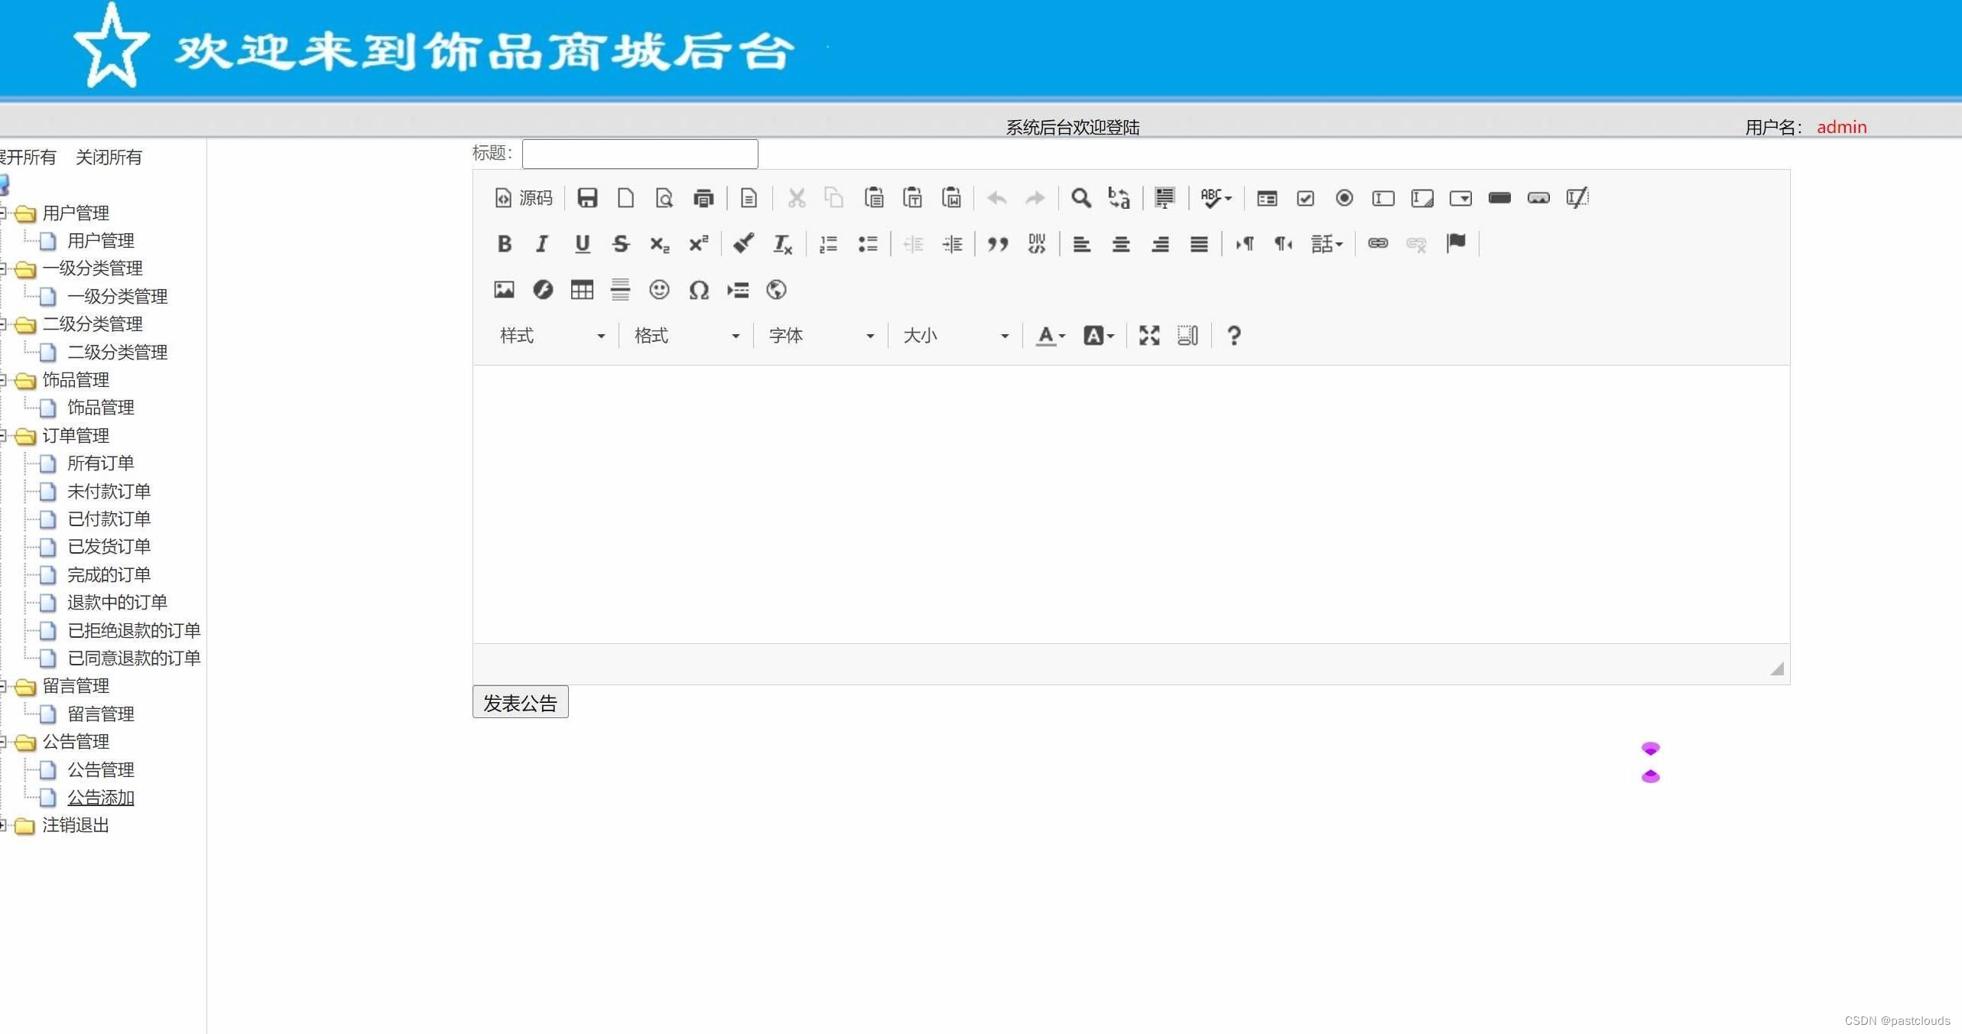Viewport: 1962px width, 1034px height.
Task: Click the Print document icon
Action: point(703,197)
